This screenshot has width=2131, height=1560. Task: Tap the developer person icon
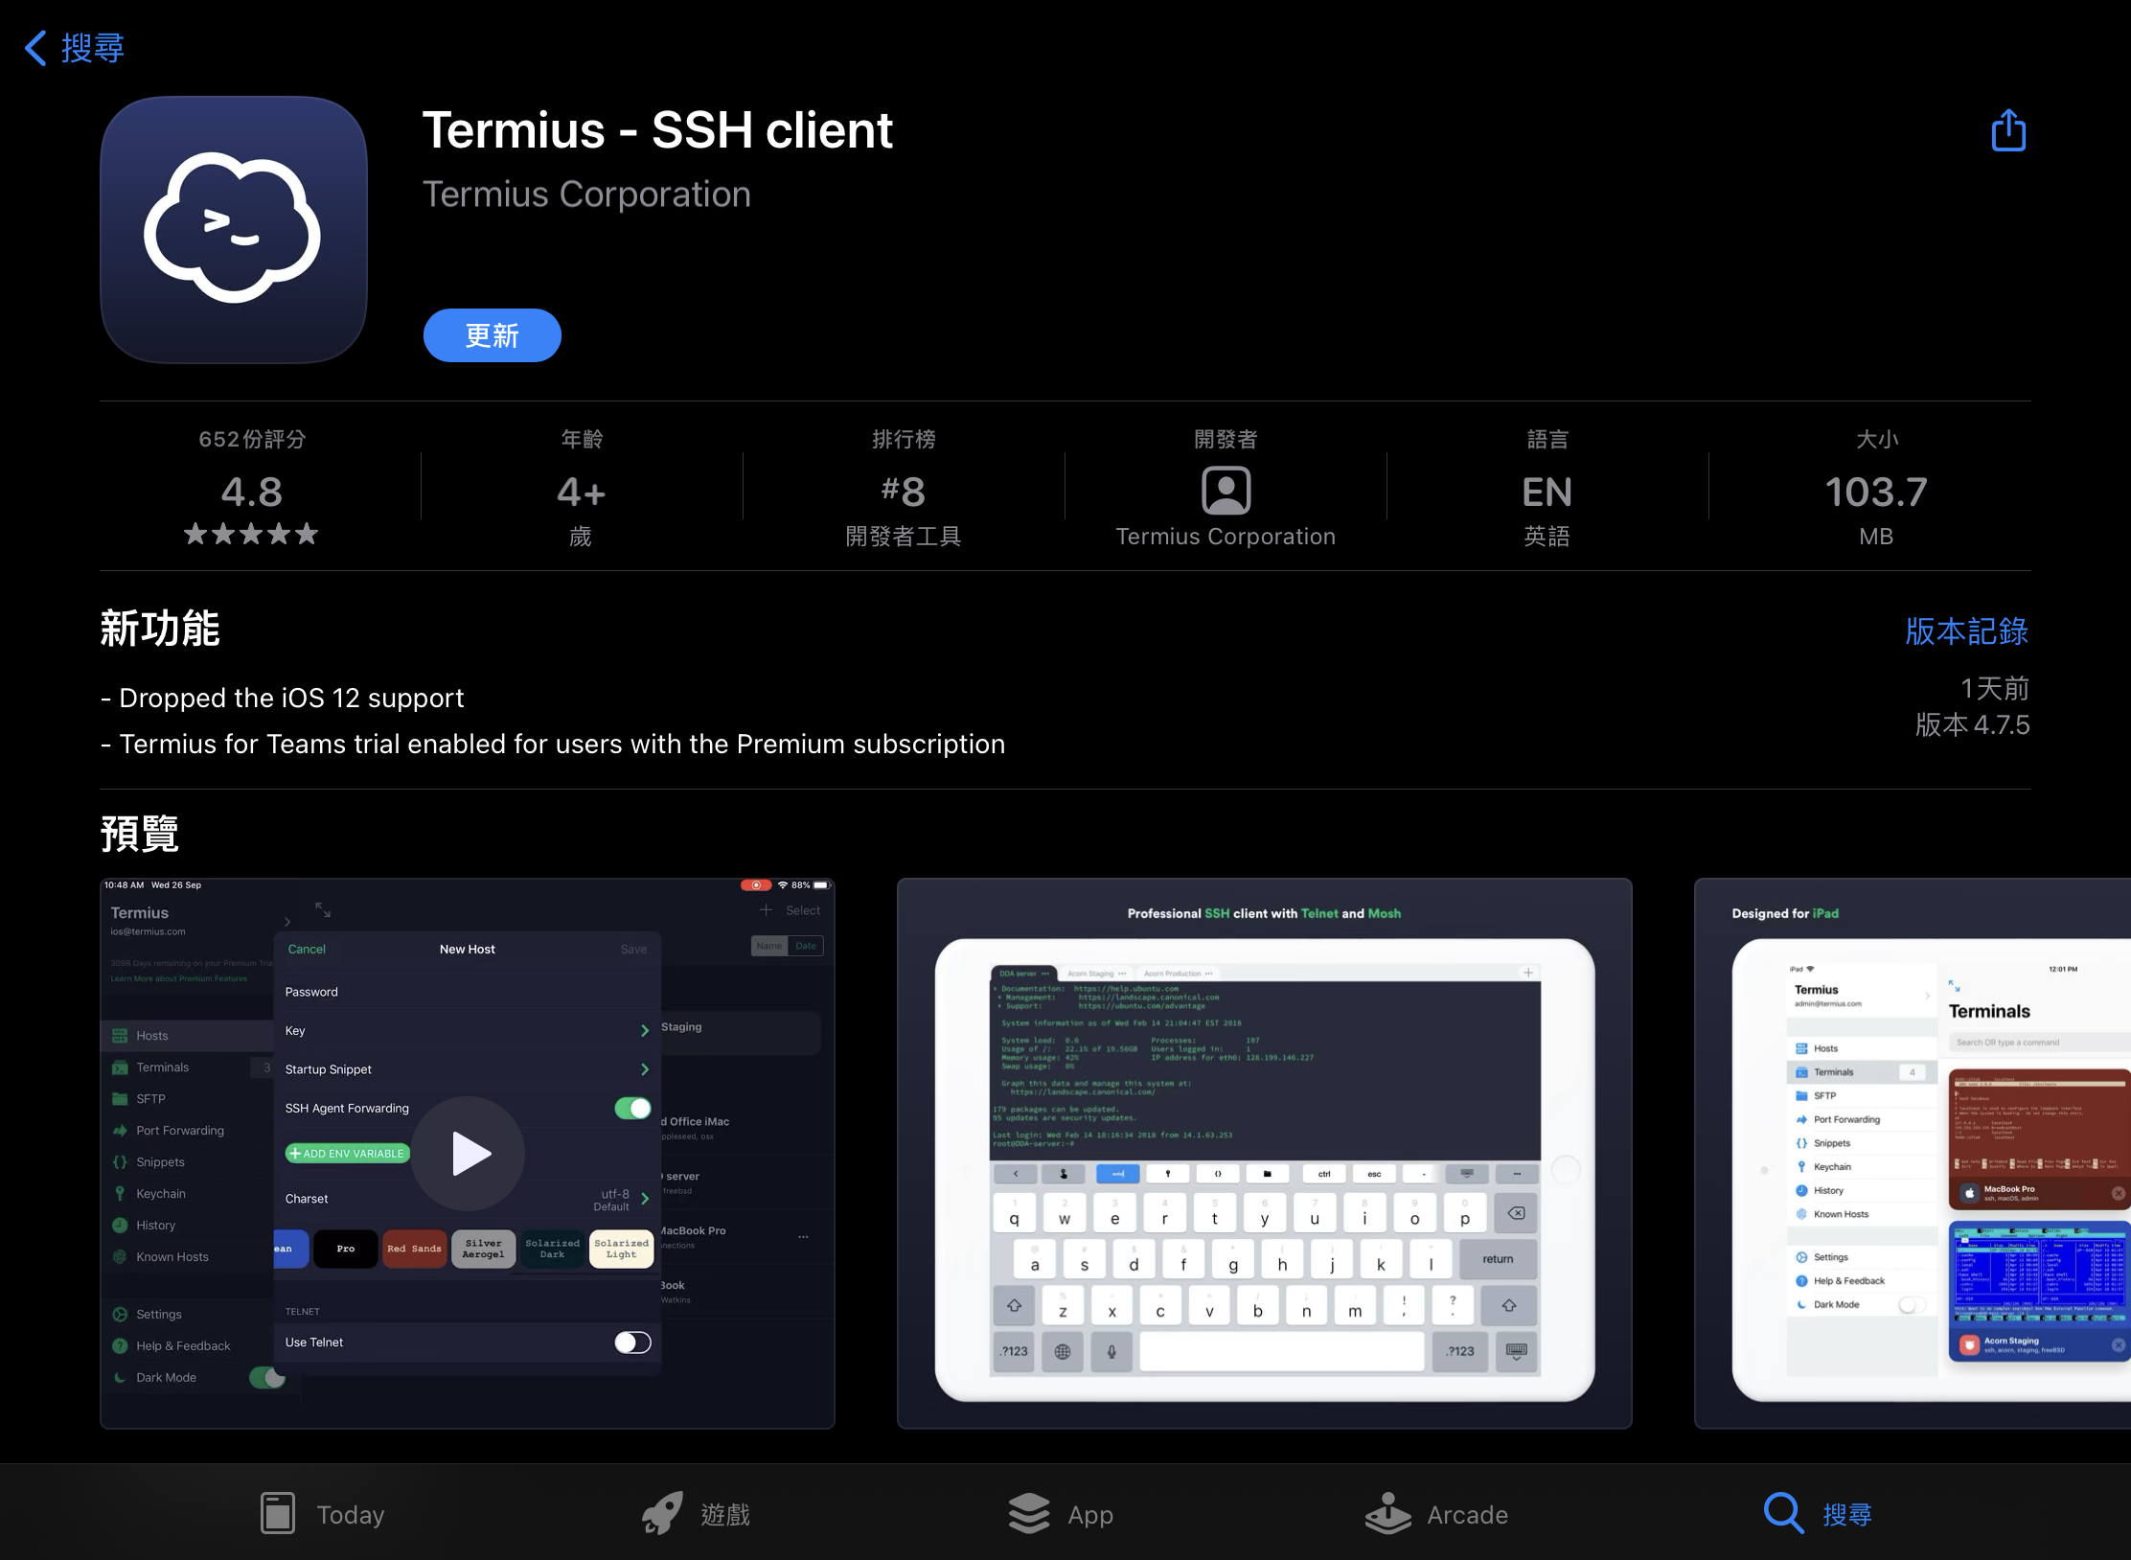coord(1226,491)
